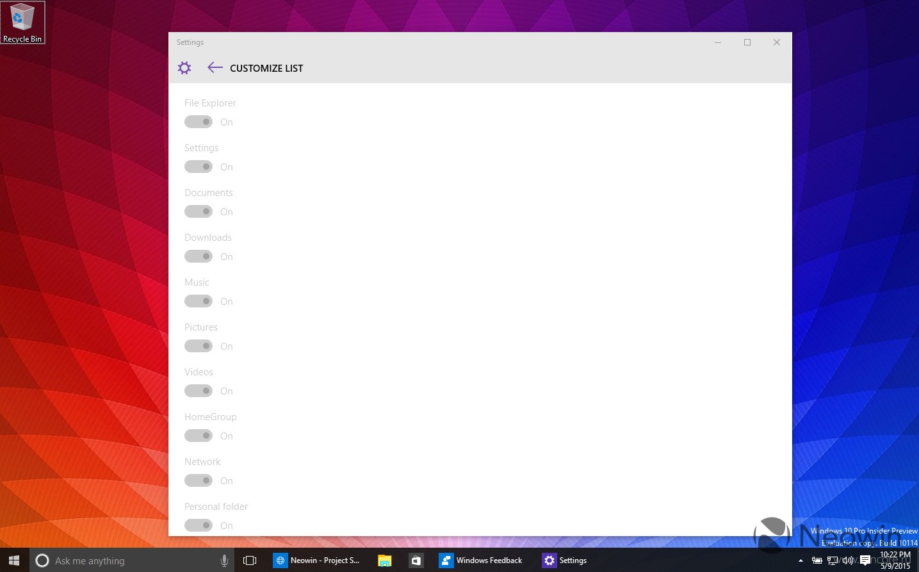Switch to Neowin - Project Spartan taskbar window
Image resolution: width=919 pixels, height=572 pixels.
click(x=318, y=560)
